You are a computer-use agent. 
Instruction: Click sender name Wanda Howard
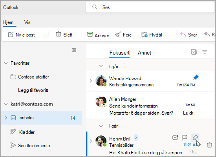pyautogui.click(x=125, y=78)
